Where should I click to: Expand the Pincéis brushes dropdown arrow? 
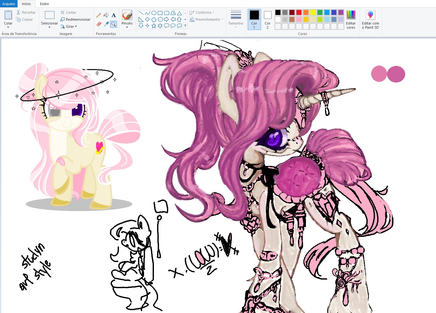(127, 27)
